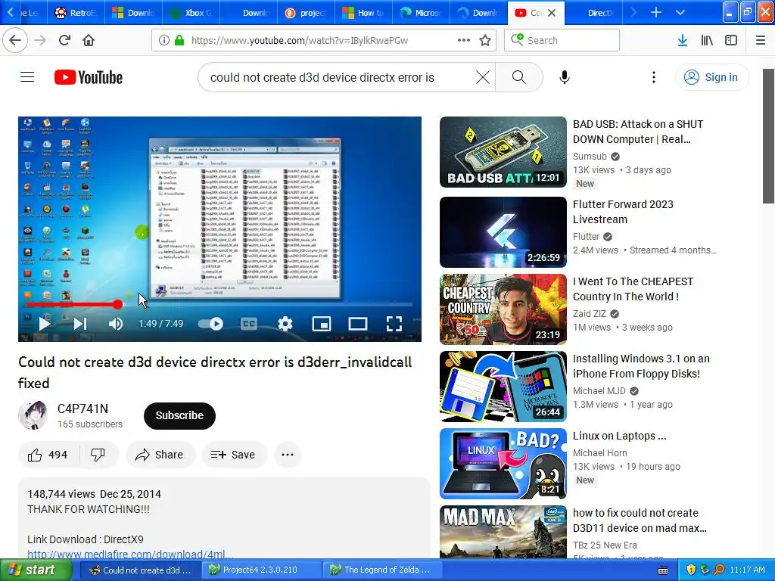Enable miniplayer mode

click(x=321, y=324)
